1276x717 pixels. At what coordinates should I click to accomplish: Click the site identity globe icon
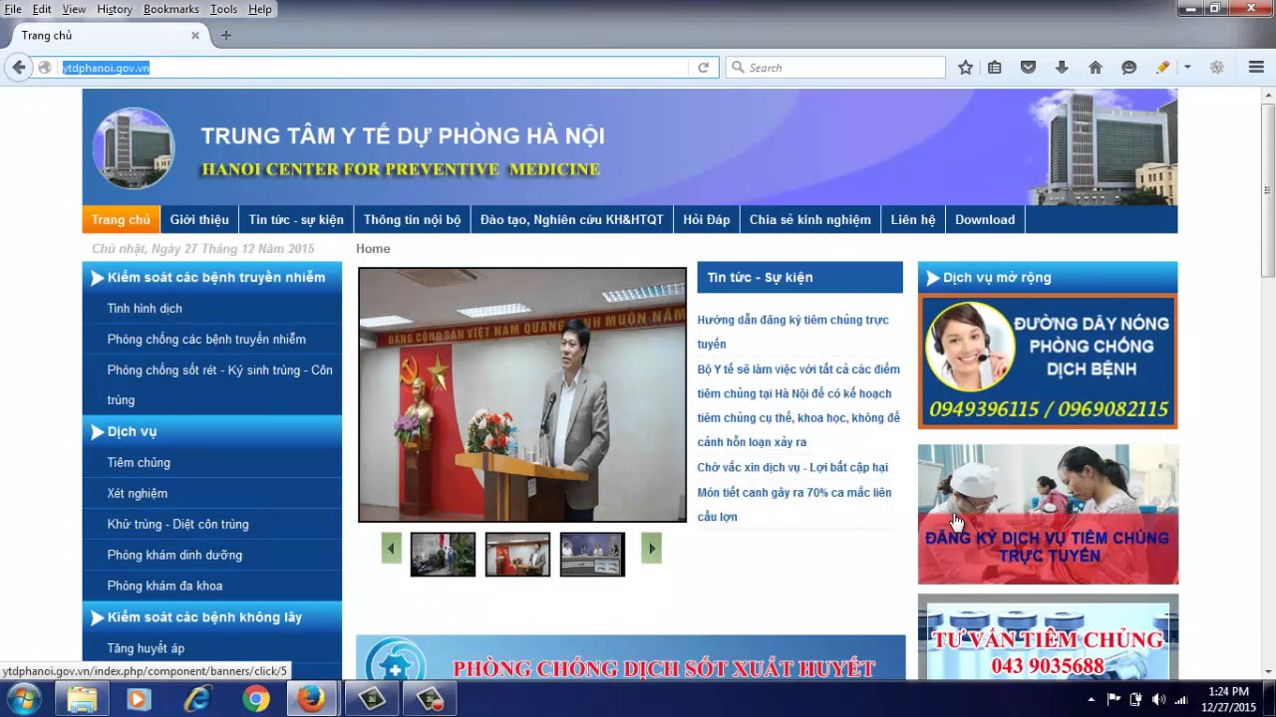coord(45,68)
